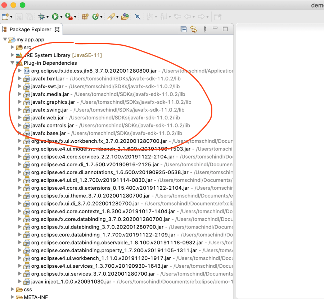Screen dimensions: 324x299
Task: Select the my.app.app project
Action: [x=30, y=40]
